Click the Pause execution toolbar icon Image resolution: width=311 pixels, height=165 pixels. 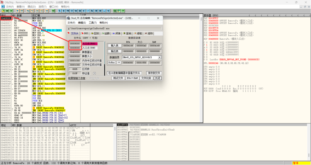[22, 11]
